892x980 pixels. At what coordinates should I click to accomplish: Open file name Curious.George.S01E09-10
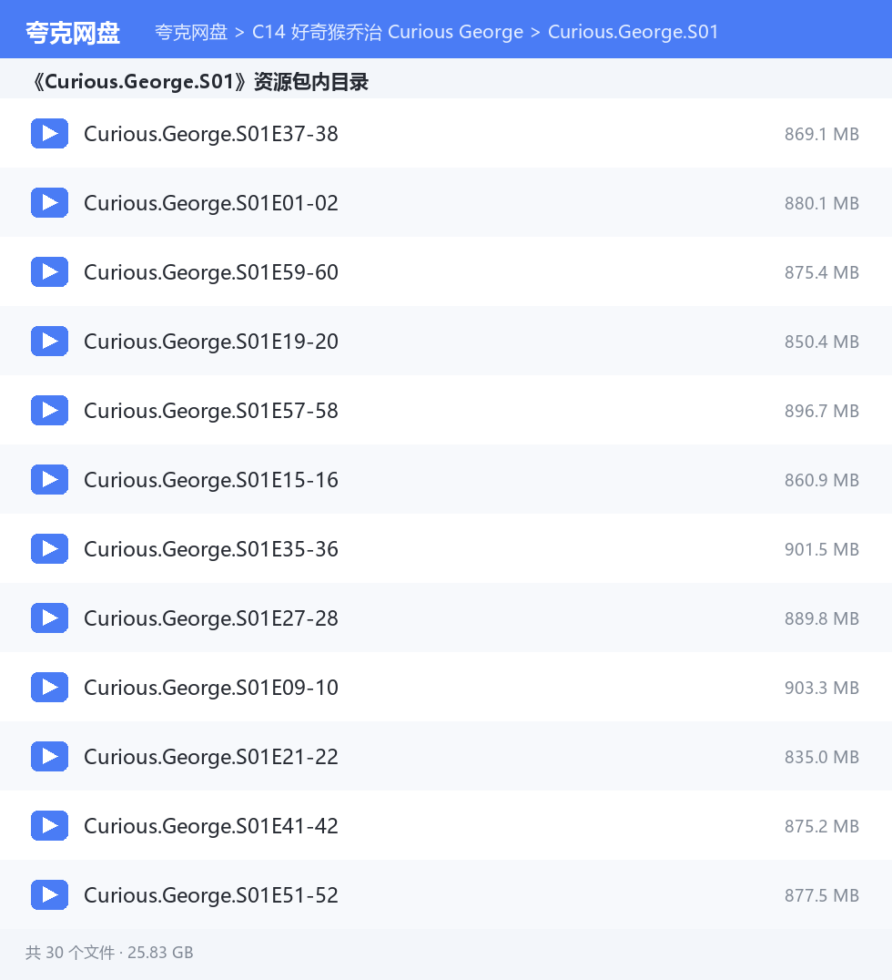211,688
